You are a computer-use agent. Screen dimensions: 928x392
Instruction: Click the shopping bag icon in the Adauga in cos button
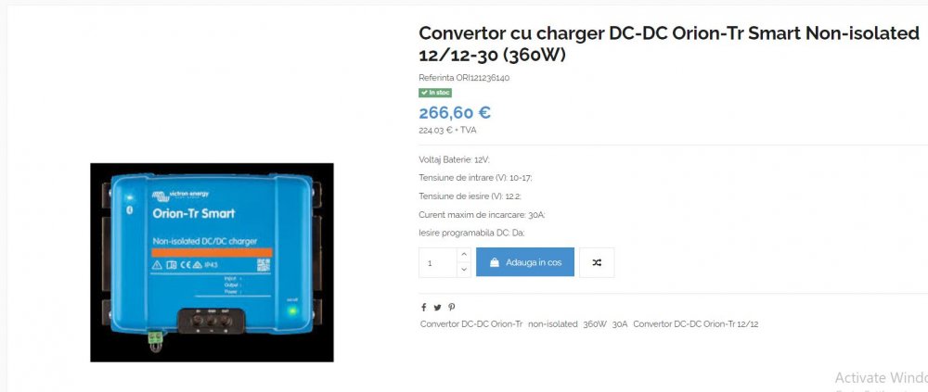(495, 262)
